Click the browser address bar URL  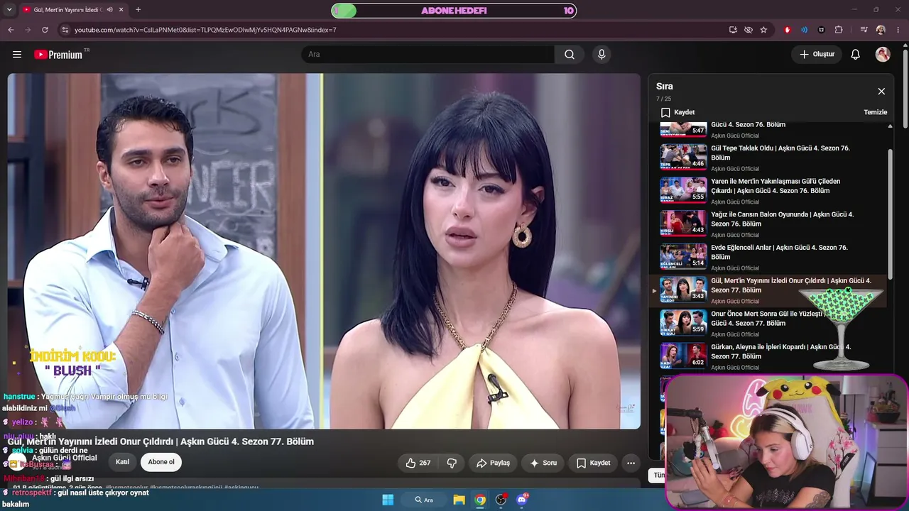(x=205, y=30)
